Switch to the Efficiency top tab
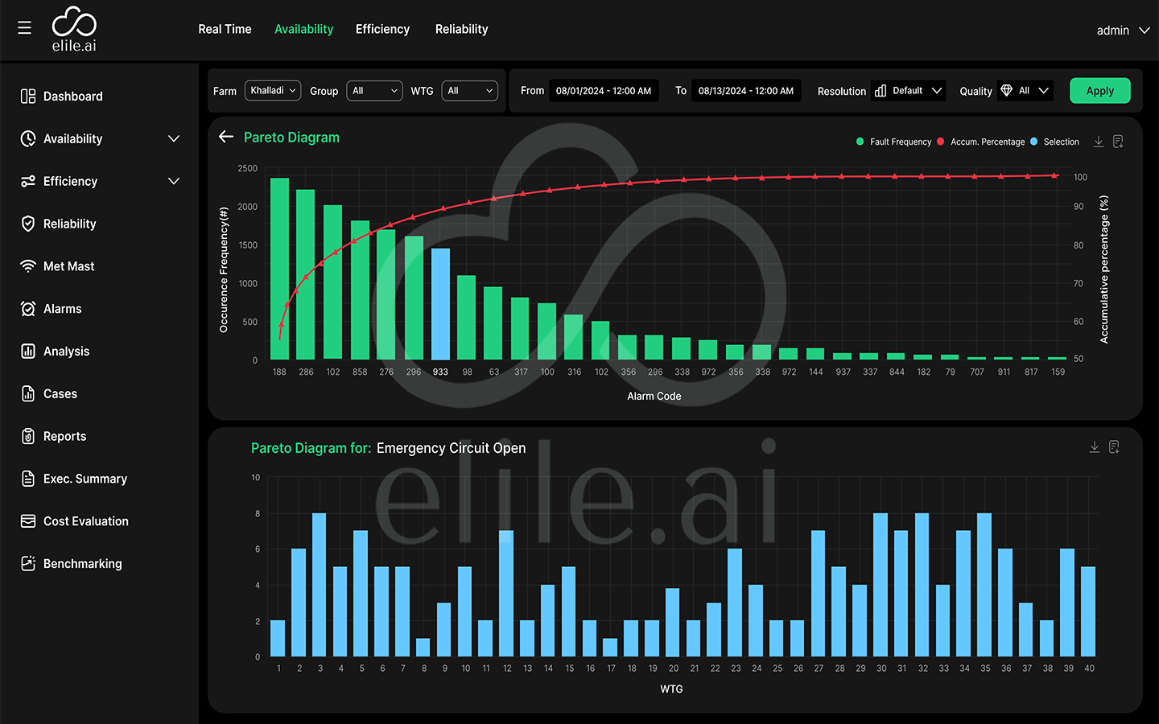The width and height of the screenshot is (1159, 724). click(382, 29)
